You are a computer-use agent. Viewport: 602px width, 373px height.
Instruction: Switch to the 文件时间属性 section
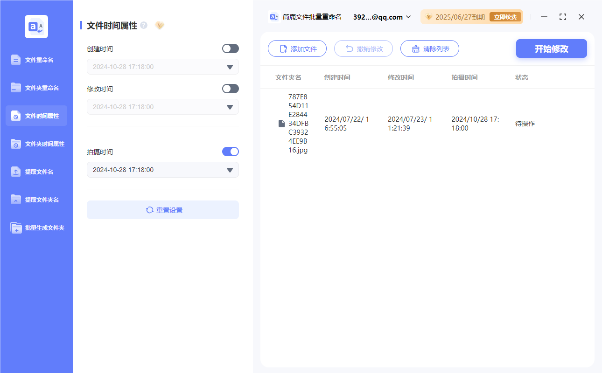coord(36,116)
